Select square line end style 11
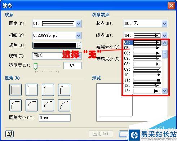 (142, 80)
